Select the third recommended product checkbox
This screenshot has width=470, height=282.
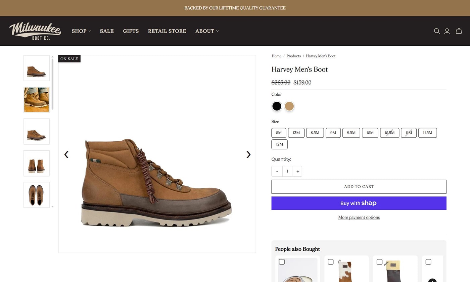point(379,262)
